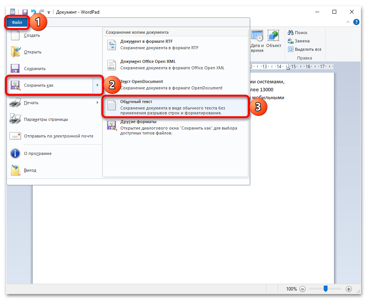Save as Документ Office Open XML
Viewport: 367px width, 300px height.
tap(175, 65)
